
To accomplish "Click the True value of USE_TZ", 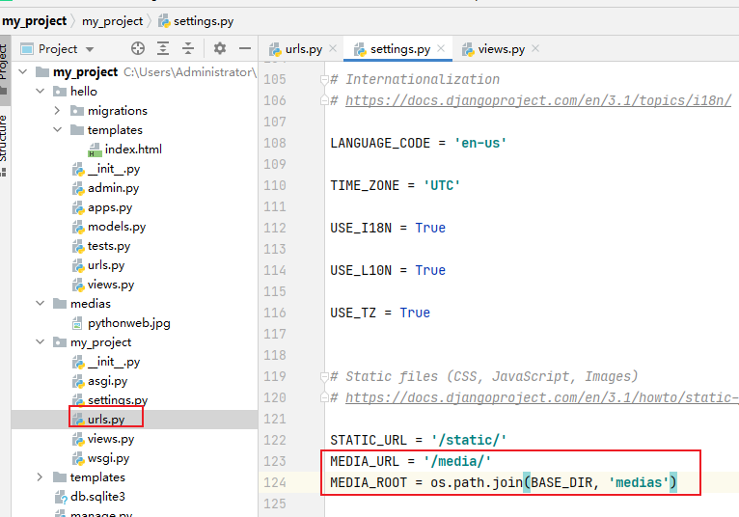I will pos(415,313).
